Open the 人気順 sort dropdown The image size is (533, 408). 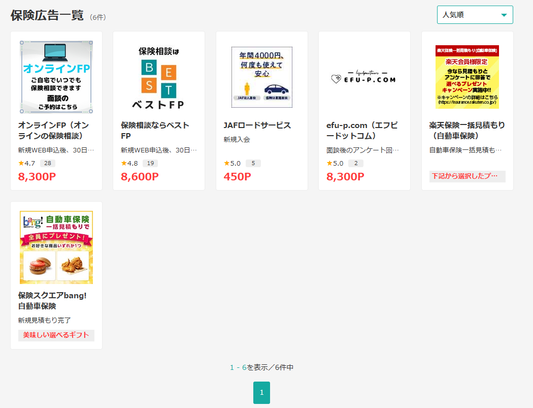click(475, 15)
